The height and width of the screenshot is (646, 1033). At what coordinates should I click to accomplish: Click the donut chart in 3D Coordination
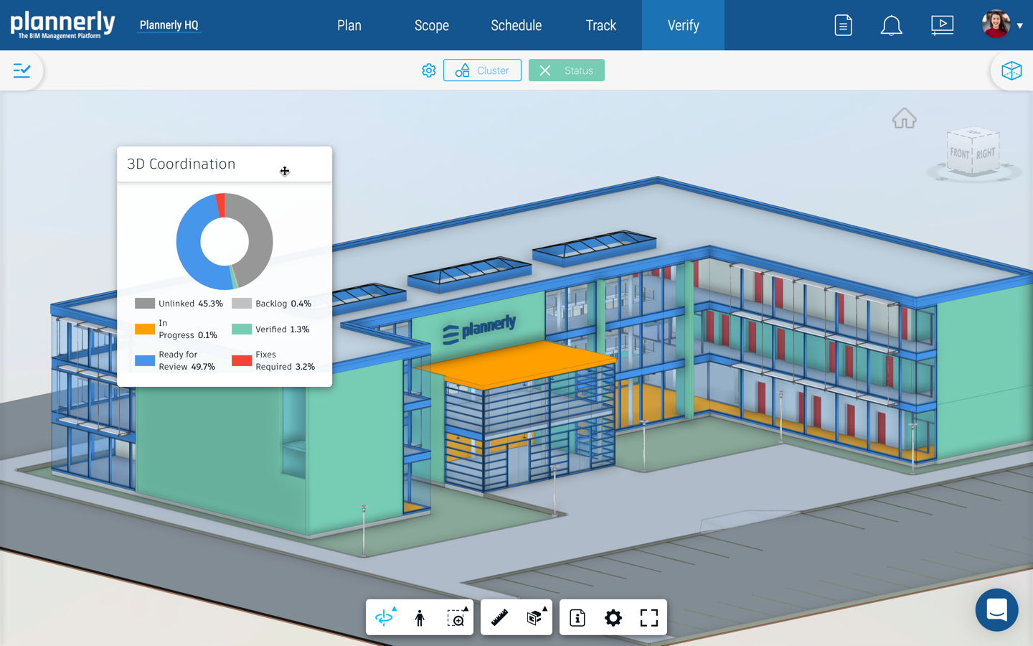(225, 241)
